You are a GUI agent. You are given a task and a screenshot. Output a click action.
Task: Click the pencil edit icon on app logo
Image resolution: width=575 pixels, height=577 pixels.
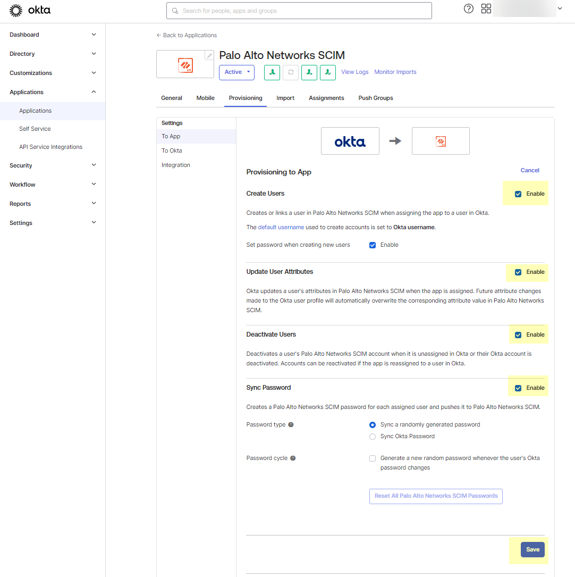(209, 55)
